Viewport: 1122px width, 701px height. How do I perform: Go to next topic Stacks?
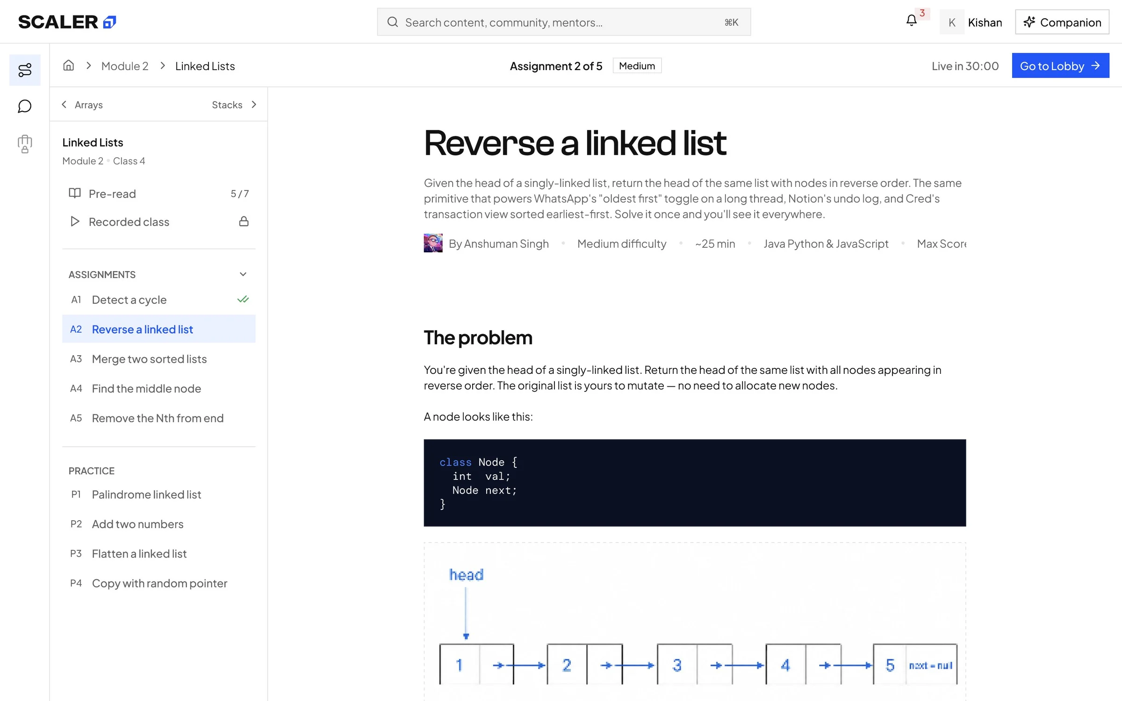(234, 105)
